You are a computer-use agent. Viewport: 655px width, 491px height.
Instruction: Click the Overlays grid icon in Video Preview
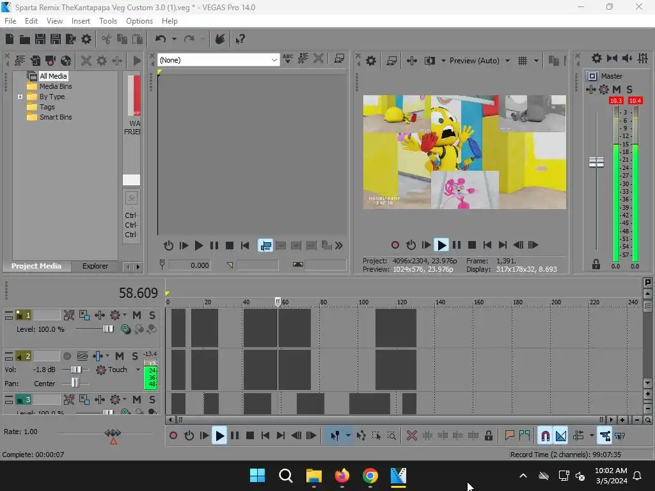tap(523, 61)
